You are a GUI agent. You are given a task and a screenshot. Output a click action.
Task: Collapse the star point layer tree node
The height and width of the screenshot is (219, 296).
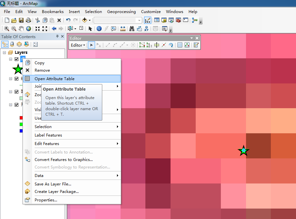[10, 59]
